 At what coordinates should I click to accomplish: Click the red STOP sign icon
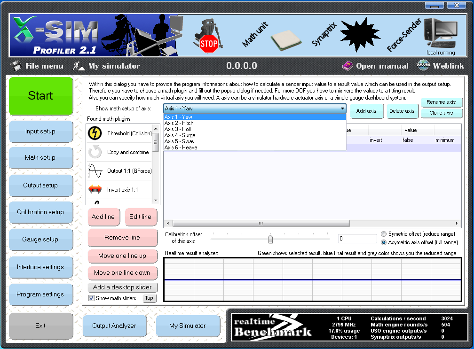(209, 44)
